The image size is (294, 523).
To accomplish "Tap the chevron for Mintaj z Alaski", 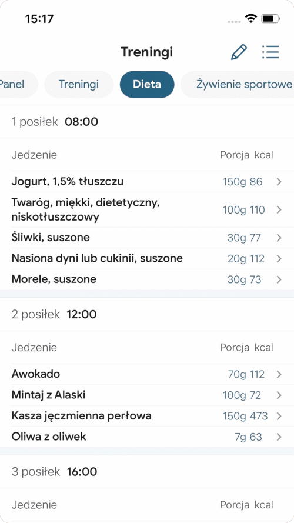I will [x=279, y=395].
